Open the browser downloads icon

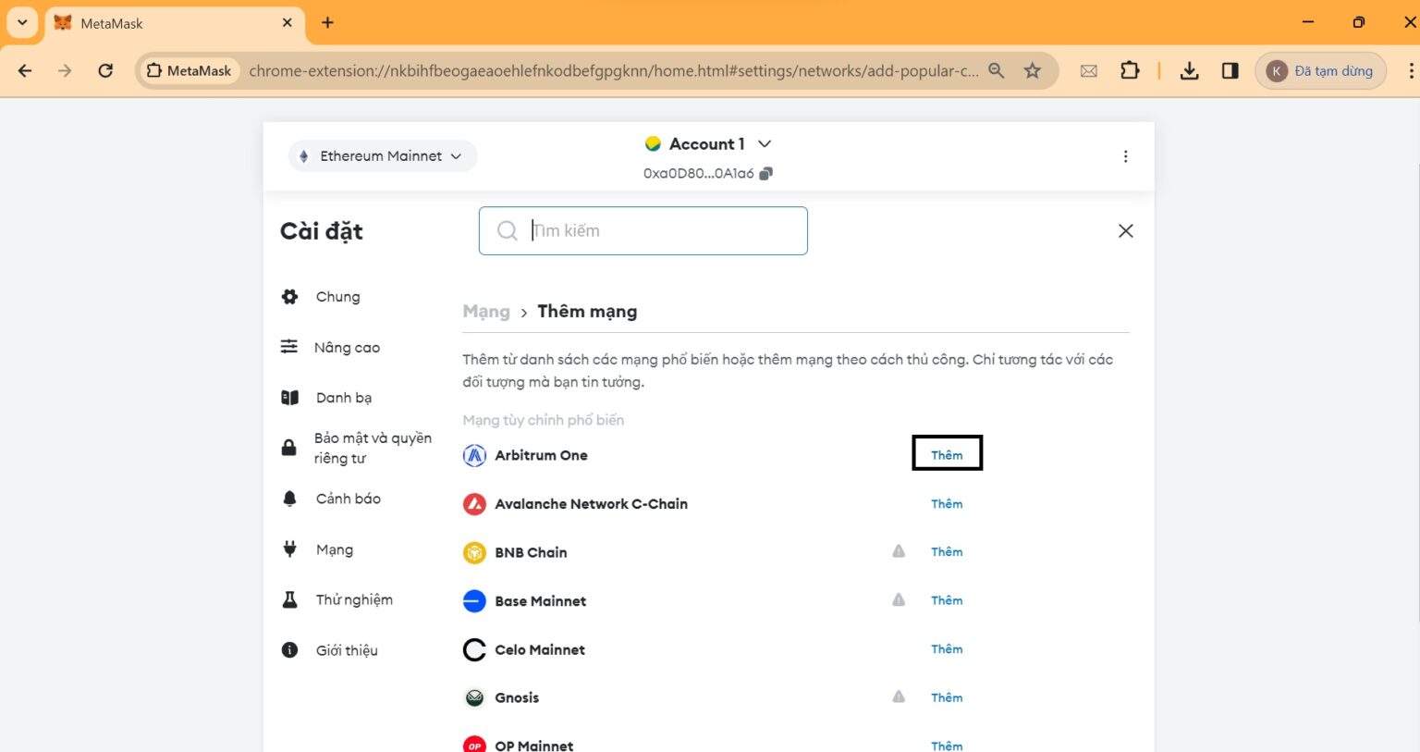pyautogui.click(x=1189, y=70)
